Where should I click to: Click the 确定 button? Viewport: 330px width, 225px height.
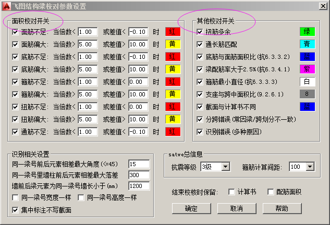[191, 208]
